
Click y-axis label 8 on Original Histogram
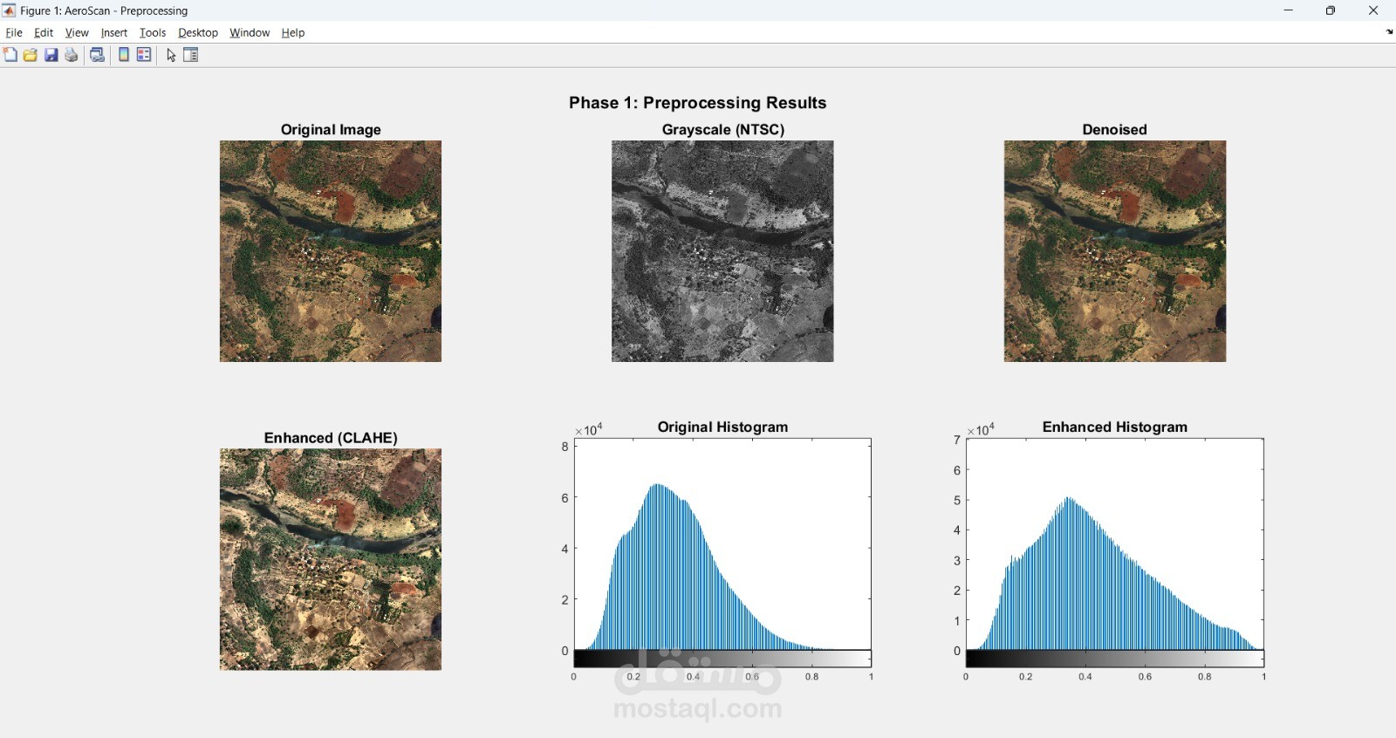coord(565,447)
